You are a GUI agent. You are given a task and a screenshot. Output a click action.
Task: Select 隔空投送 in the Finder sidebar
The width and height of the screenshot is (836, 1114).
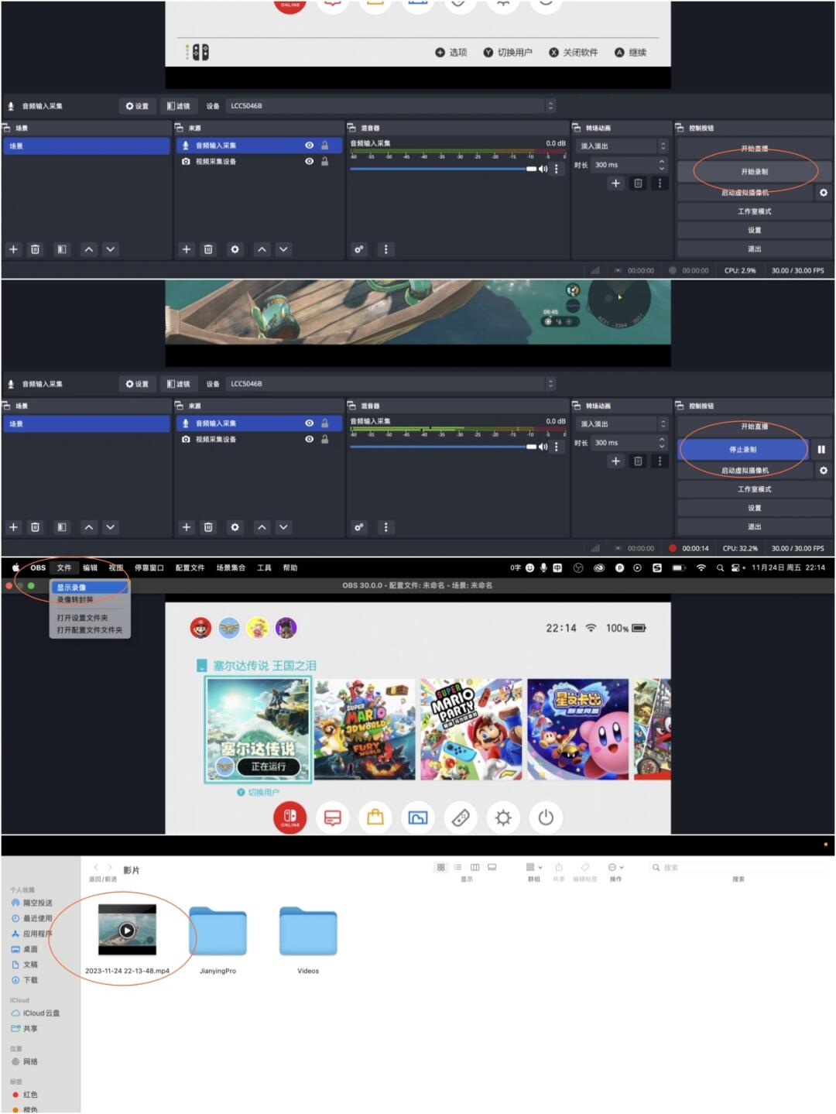pyautogui.click(x=32, y=903)
